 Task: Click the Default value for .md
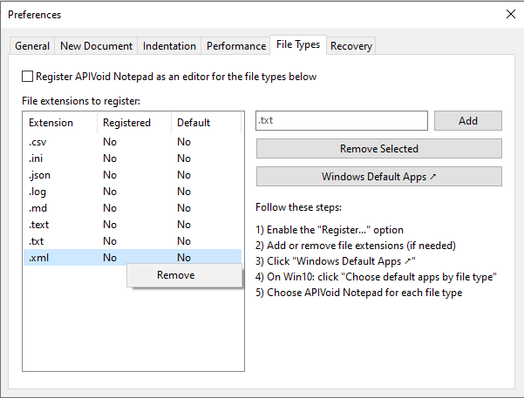click(184, 208)
